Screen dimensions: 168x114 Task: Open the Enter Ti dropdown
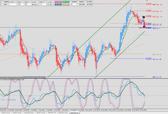tap(43, 2)
